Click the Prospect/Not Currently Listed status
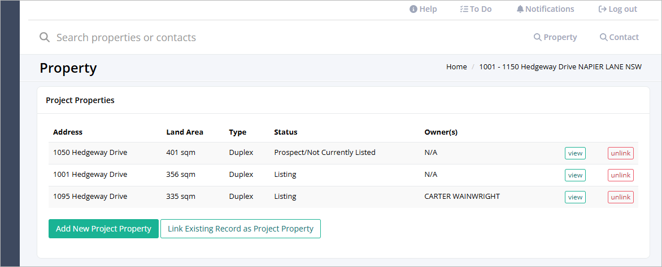This screenshot has height=267, width=662. 325,153
